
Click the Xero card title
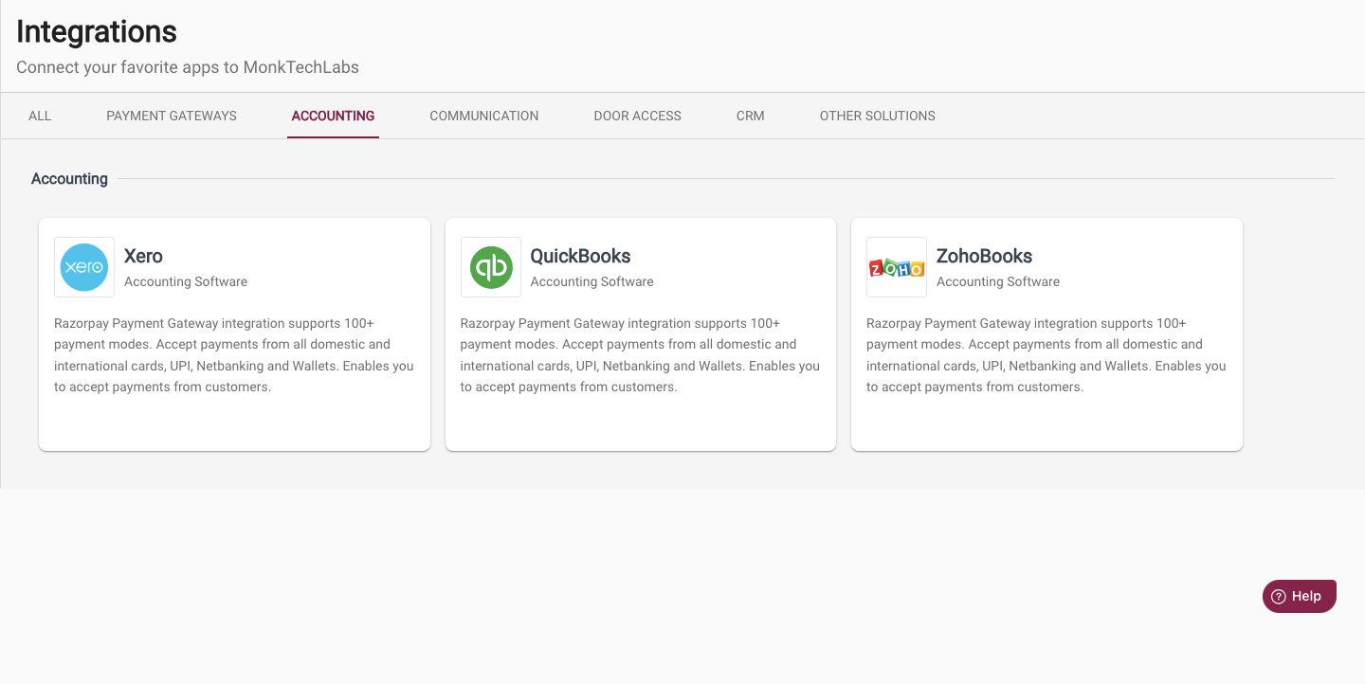pyautogui.click(x=143, y=256)
